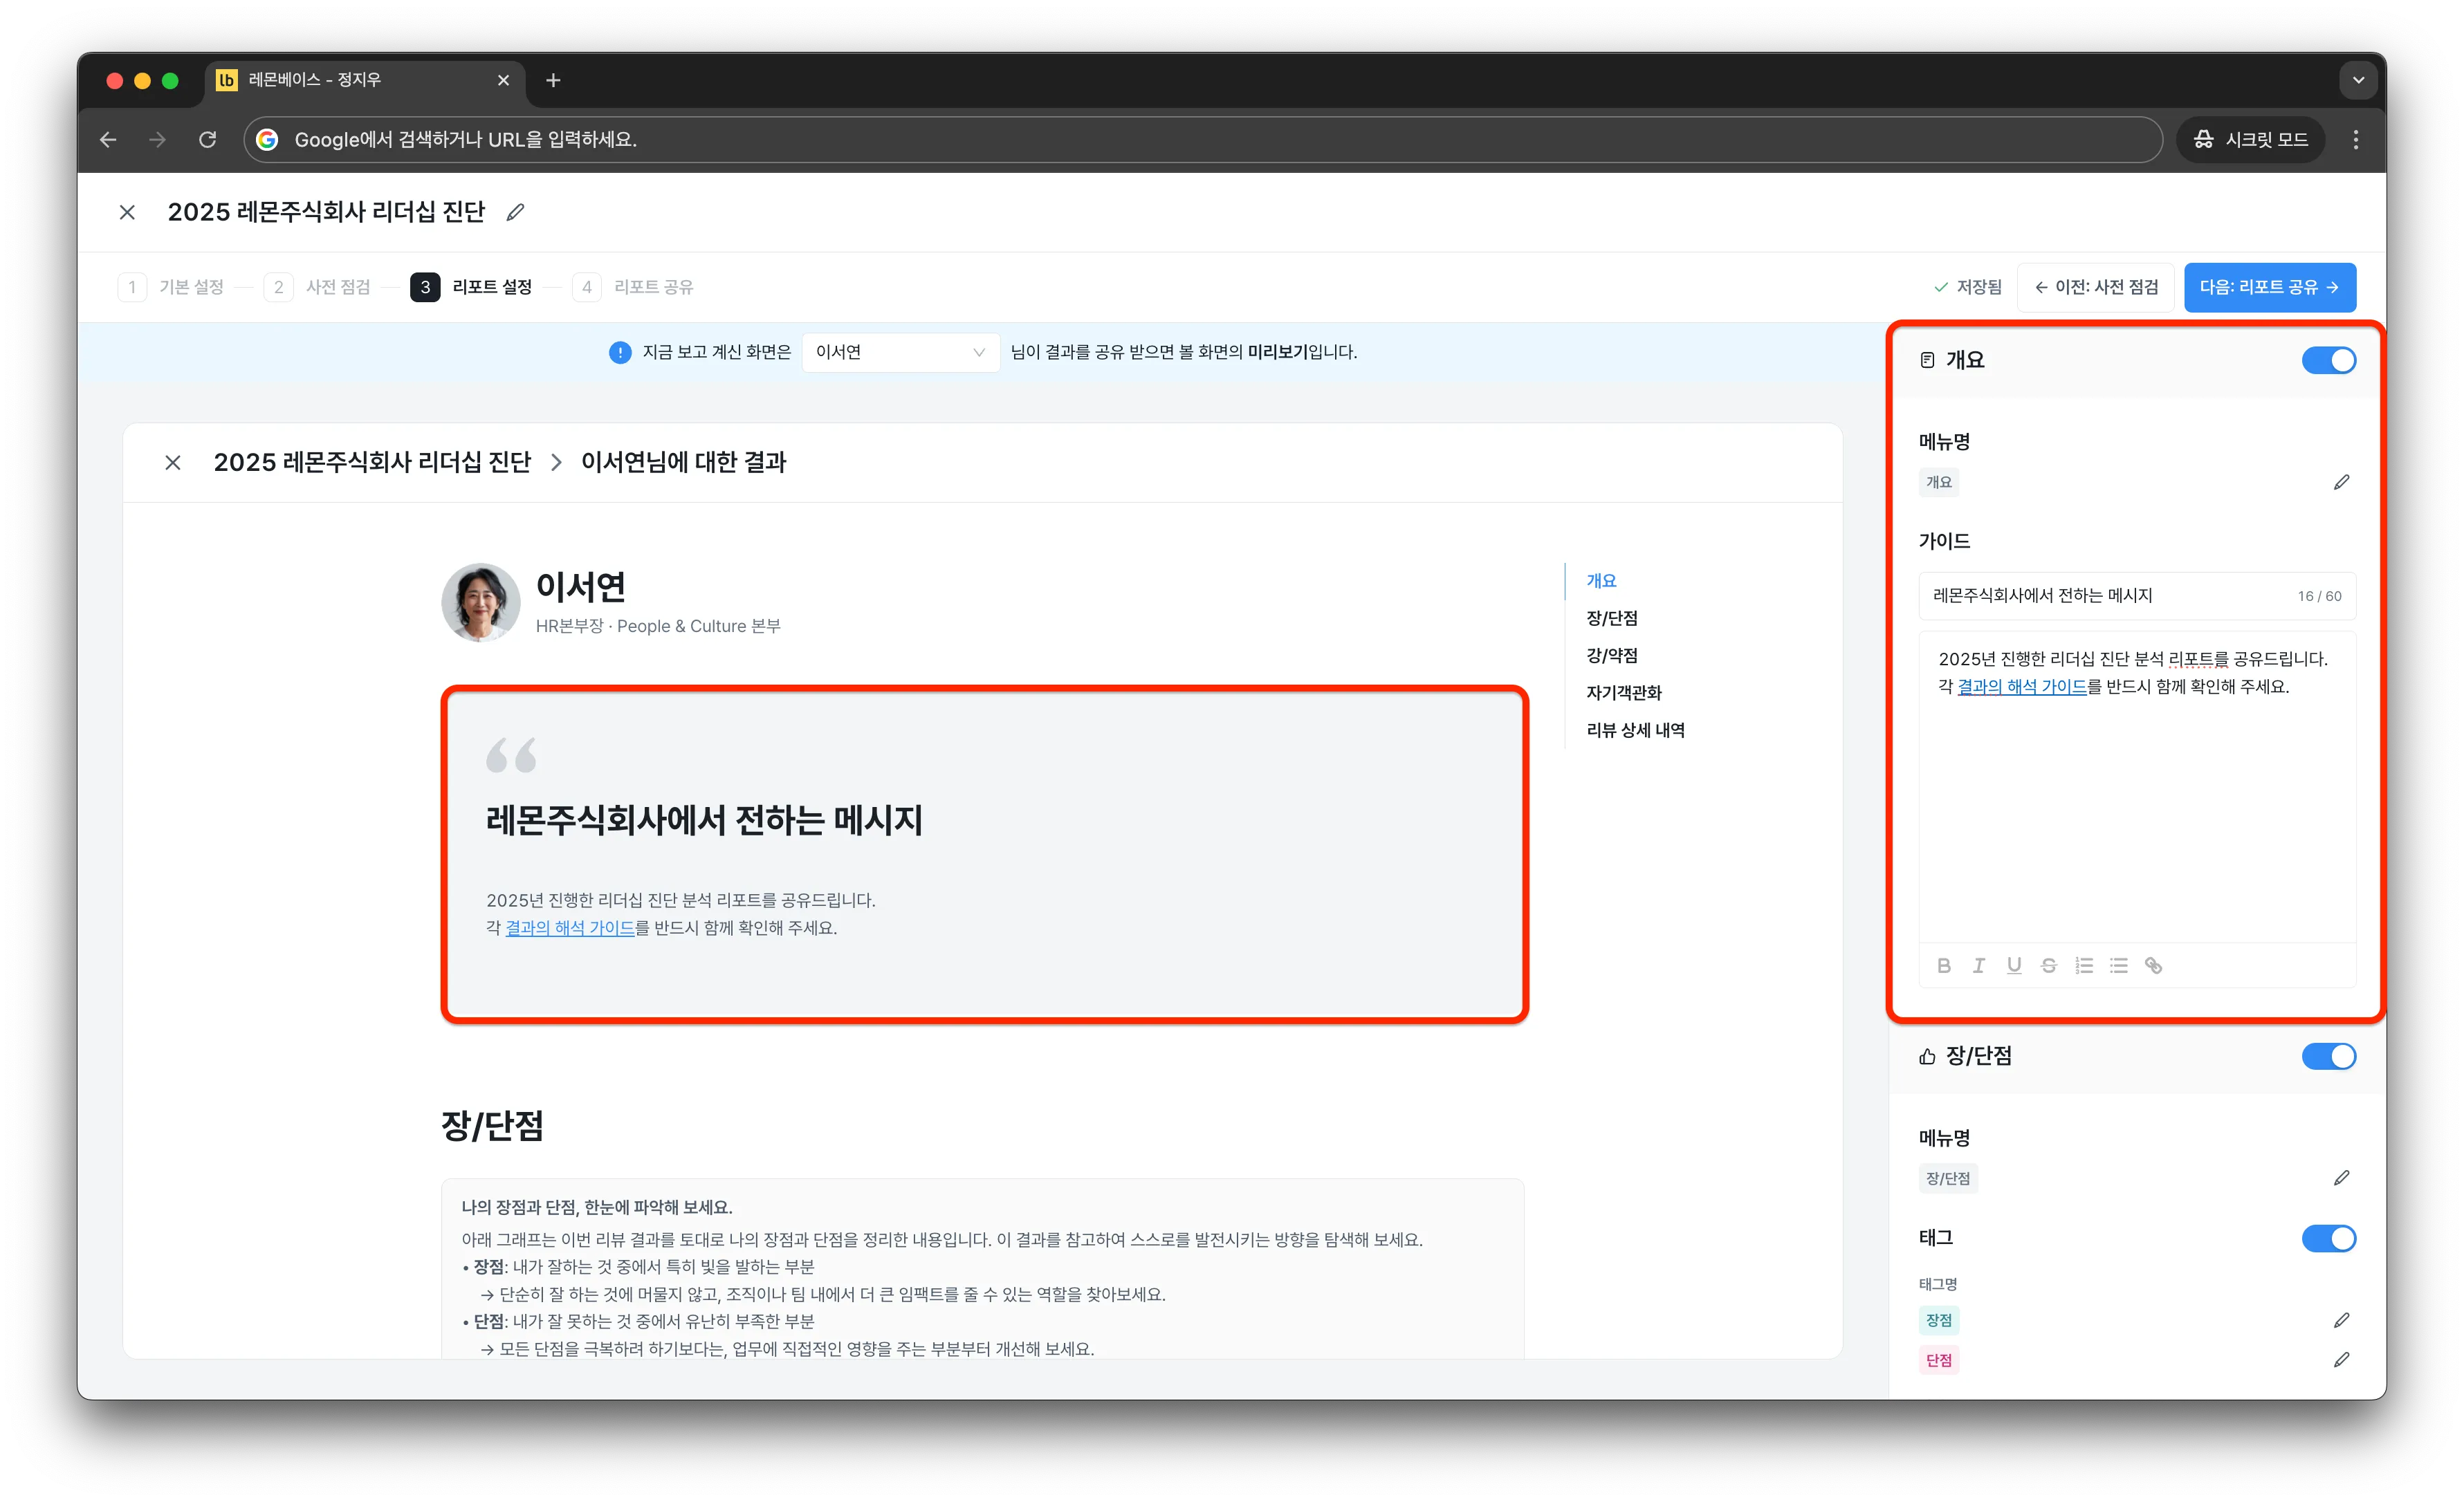This screenshot has height=1502, width=2464.
Task: Apply italic formatting in guide editor
Action: coord(1979,965)
